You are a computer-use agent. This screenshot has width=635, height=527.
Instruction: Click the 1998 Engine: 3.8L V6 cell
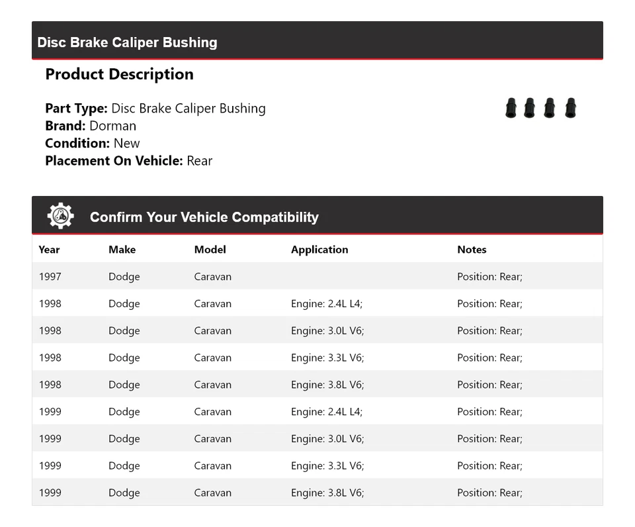point(327,385)
